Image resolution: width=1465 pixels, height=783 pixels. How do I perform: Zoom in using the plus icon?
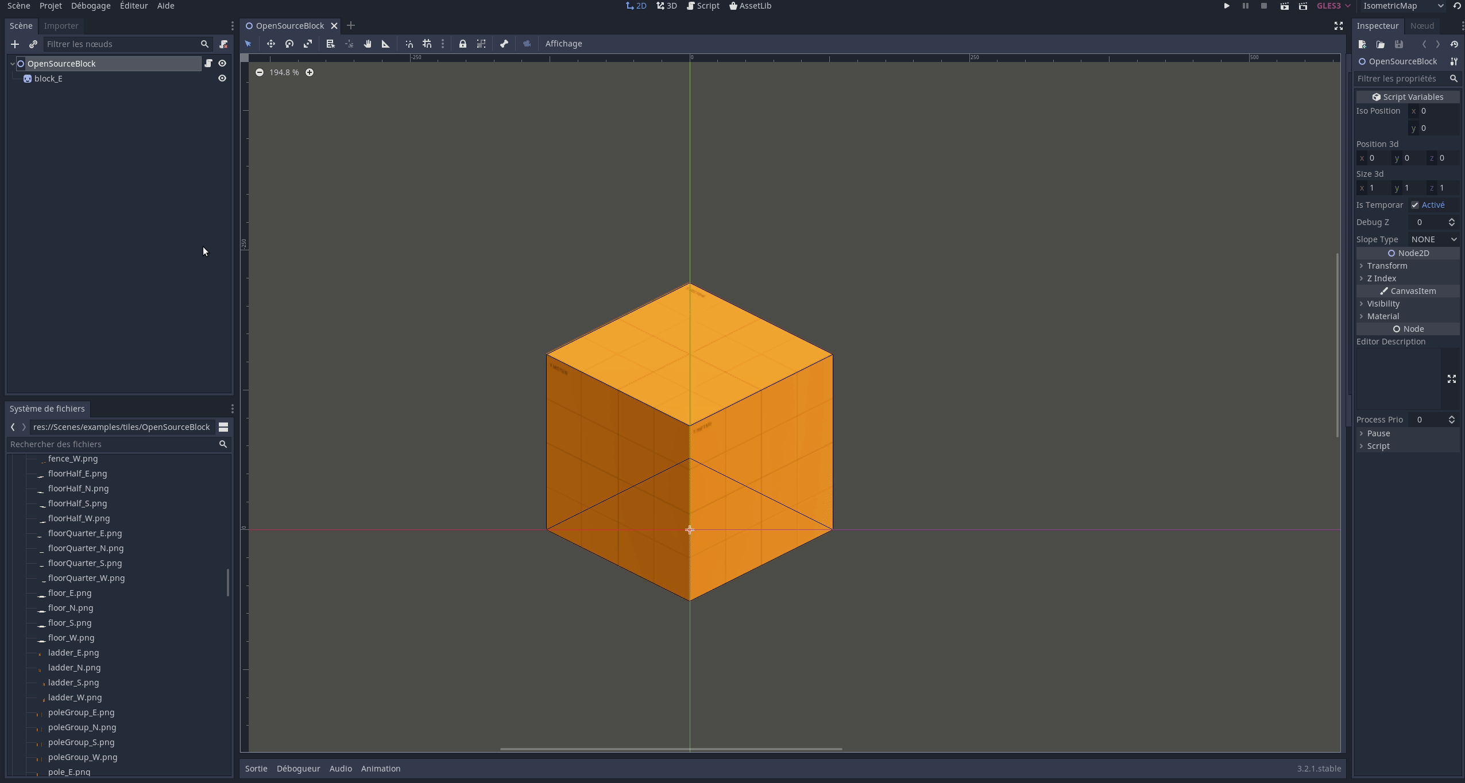pyautogui.click(x=310, y=72)
